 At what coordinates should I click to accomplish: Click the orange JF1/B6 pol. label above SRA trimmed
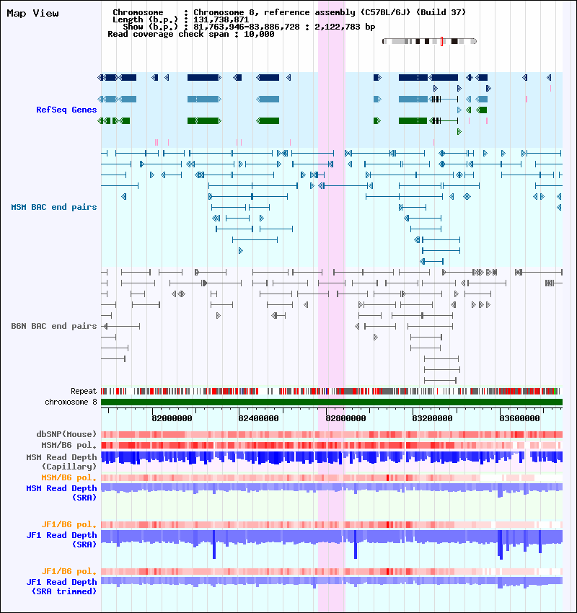(69, 572)
